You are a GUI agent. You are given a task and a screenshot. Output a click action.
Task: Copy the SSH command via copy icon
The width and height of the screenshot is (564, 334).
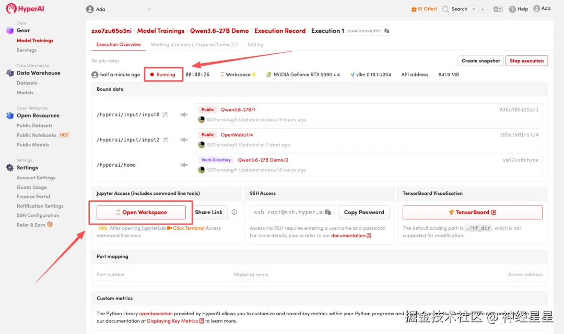328,213
